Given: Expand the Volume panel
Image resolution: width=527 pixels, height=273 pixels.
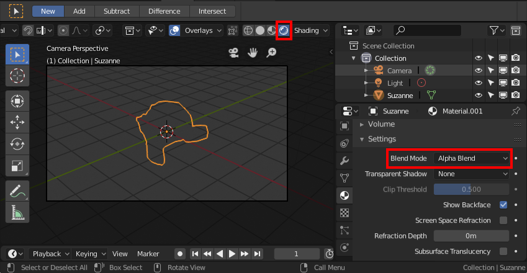Looking at the screenshot, I should click(362, 124).
